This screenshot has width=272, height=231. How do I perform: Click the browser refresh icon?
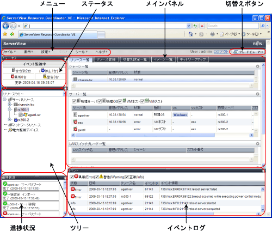(x=195, y=26)
